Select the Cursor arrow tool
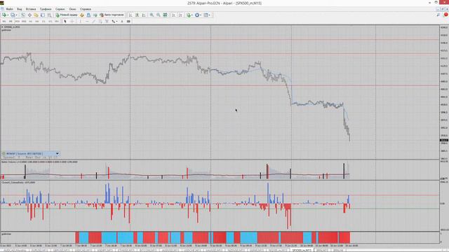 (x=65, y=22)
